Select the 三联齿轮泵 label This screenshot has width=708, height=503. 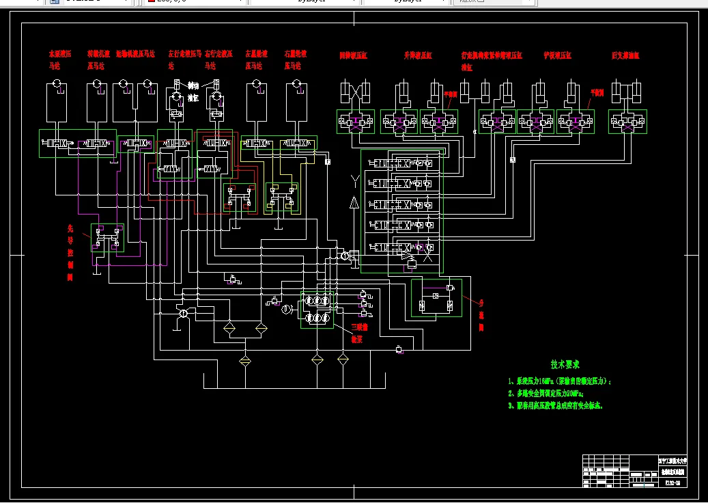click(359, 333)
